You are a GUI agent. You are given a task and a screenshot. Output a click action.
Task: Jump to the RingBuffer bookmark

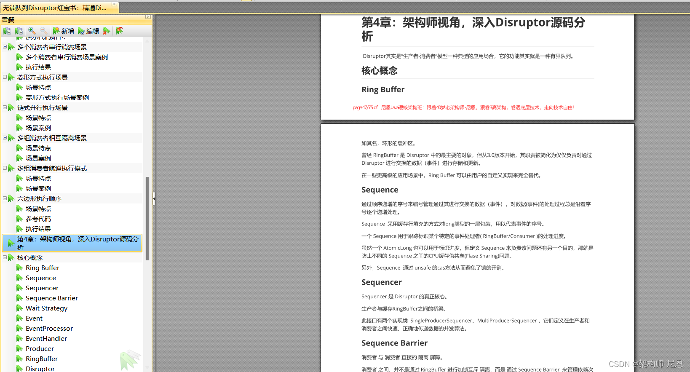coord(42,359)
